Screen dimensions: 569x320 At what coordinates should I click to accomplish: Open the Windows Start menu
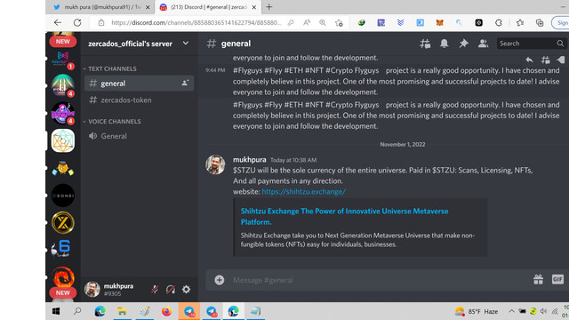(x=56, y=311)
